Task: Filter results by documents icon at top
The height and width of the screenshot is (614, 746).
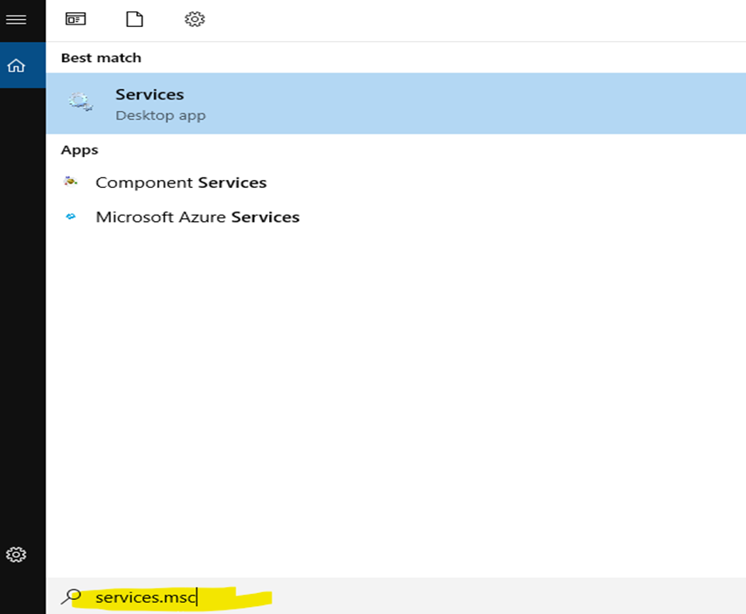Action: click(135, 19)
